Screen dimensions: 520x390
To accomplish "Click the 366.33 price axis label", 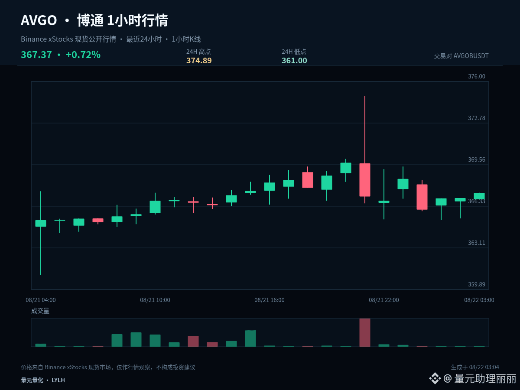I will (477, 201).
